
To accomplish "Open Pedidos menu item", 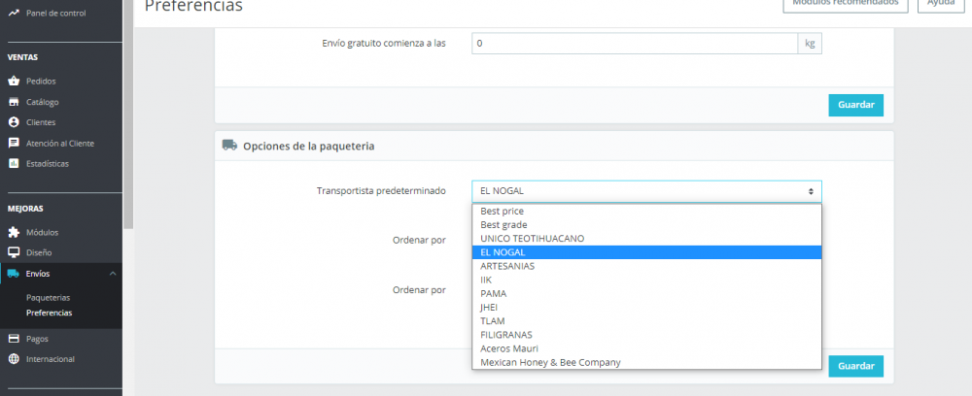I will pos(41,82).
